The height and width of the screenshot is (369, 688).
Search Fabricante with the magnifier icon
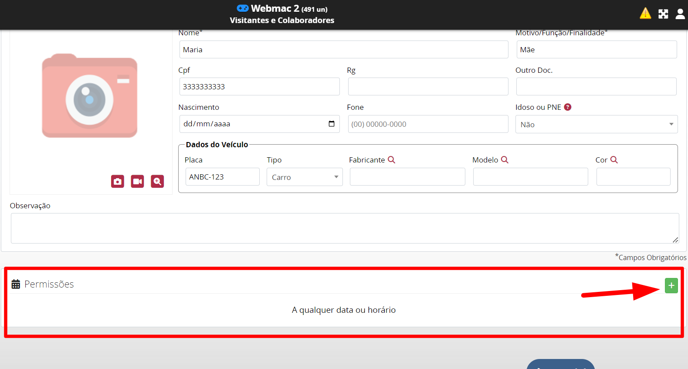coord(391,160)
